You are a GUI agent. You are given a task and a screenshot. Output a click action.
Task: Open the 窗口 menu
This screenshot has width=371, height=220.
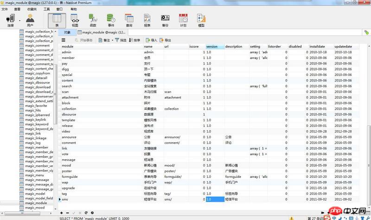[x=59, y=9]
